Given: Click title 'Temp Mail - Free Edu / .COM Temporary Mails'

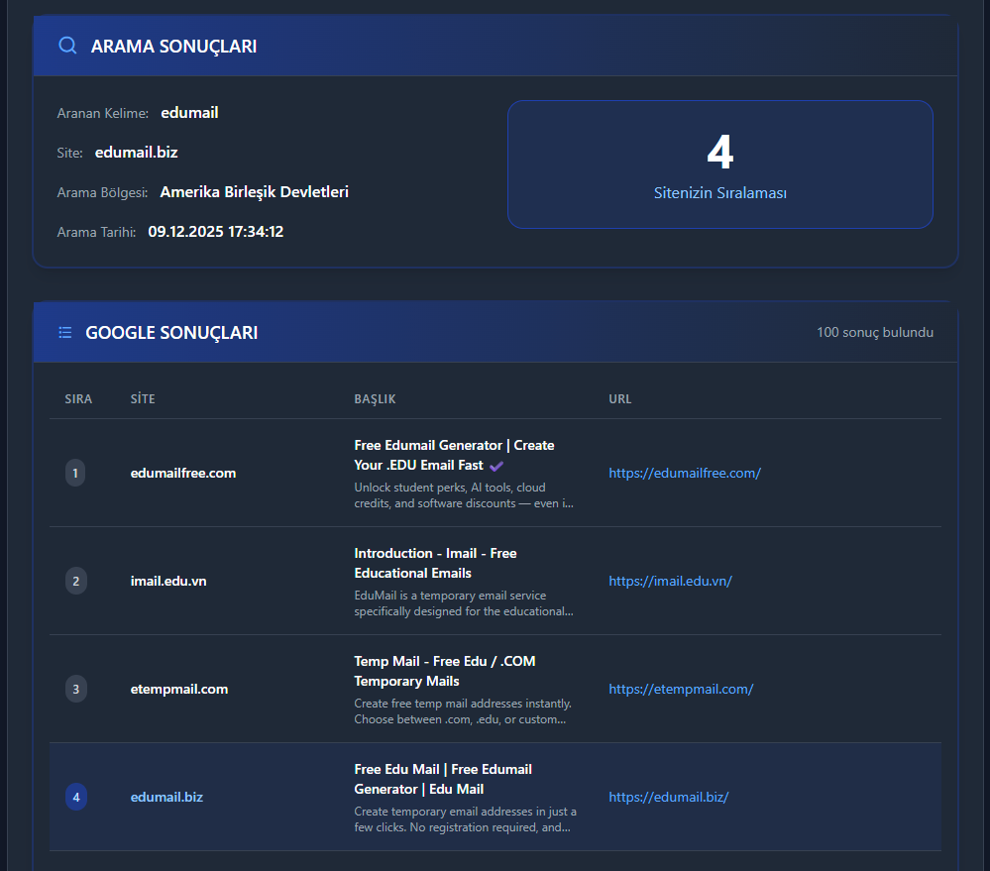Looking at the screenshot, I should coord(445,671).
